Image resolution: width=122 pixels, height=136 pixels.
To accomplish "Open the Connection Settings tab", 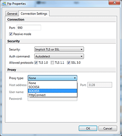I will point(34,14).
